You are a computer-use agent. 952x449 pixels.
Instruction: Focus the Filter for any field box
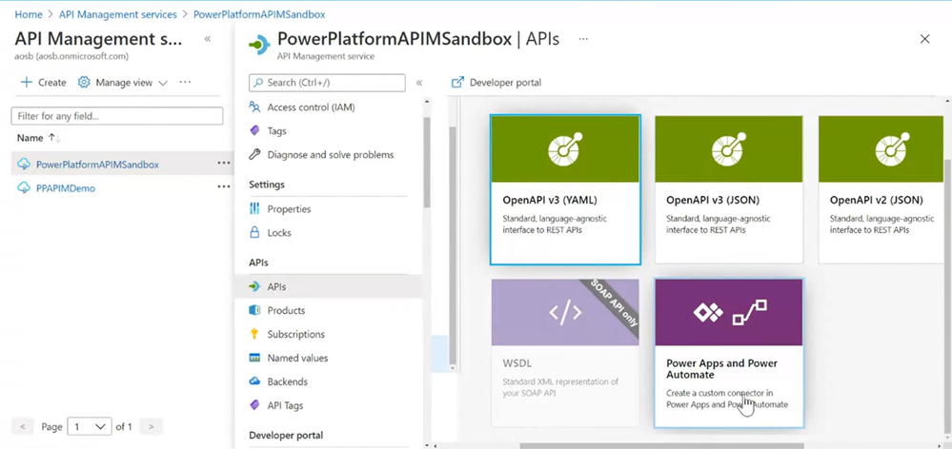[117, 116]
